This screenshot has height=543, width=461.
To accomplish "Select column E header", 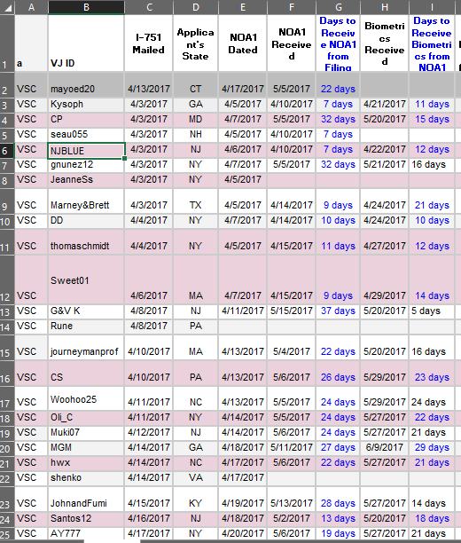I will click(243, 7).
